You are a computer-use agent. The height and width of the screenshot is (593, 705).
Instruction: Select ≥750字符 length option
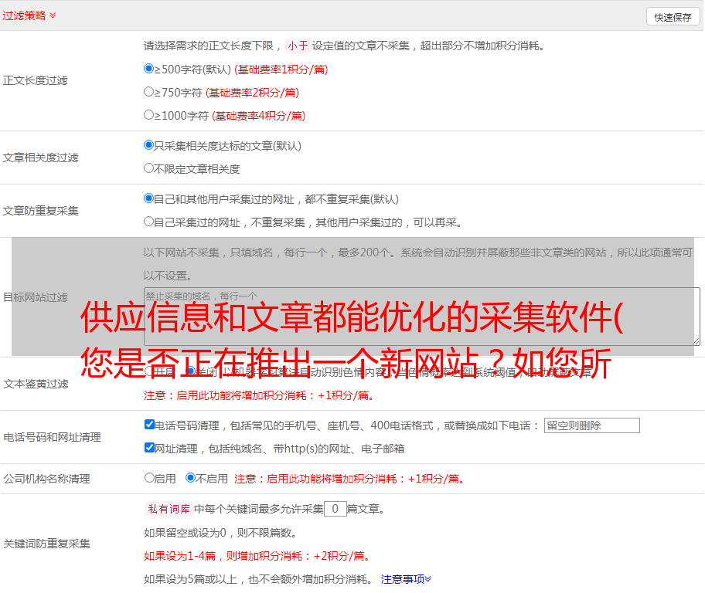pyautogui.click(x=149, y=92)
